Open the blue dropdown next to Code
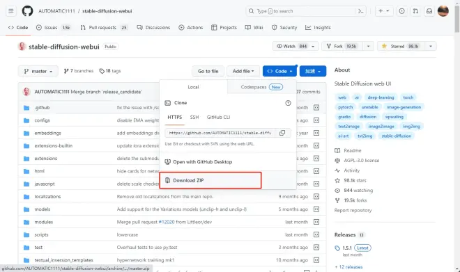The image size is (460, 272). (313, 71)
